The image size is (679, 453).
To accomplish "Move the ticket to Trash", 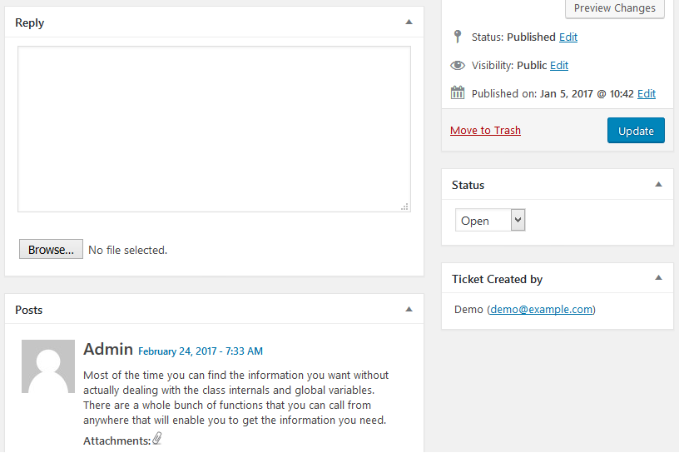I will [485, 131].
